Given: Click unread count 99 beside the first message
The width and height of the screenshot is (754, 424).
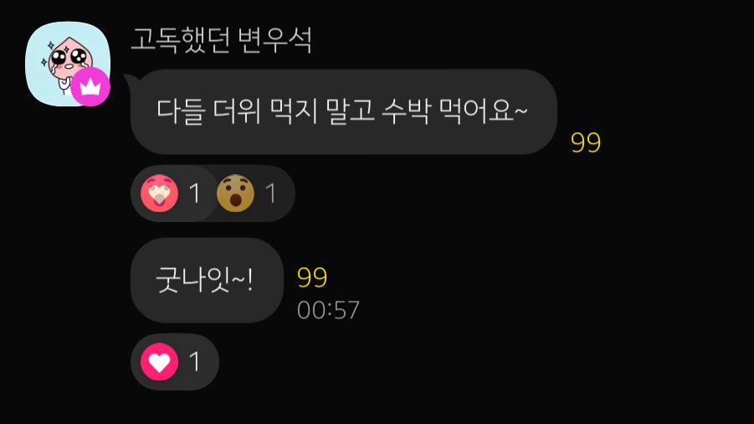Looking at the screenshot, I should pyautogui.click(x=585, y=142).
